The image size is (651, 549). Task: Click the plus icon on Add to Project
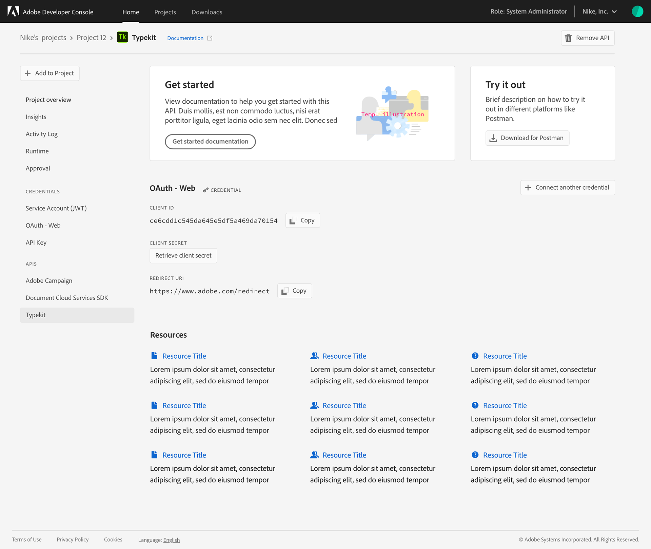coord(28,73)
